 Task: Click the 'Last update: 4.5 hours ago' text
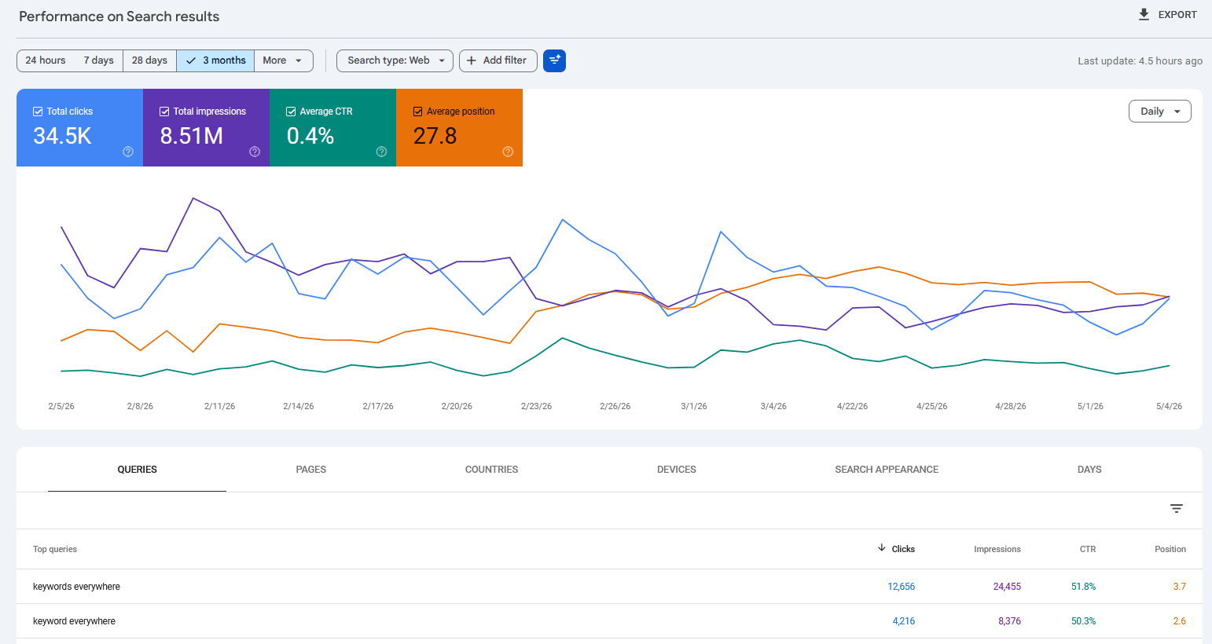click(x=1140, y=61)
